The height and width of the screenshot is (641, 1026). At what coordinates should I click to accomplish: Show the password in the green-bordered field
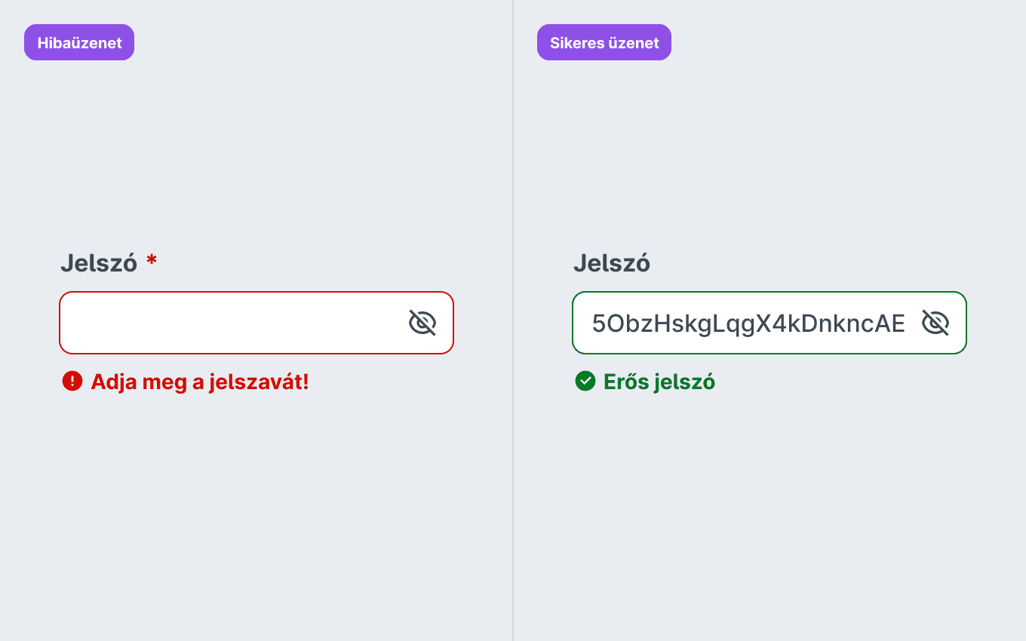935,323
